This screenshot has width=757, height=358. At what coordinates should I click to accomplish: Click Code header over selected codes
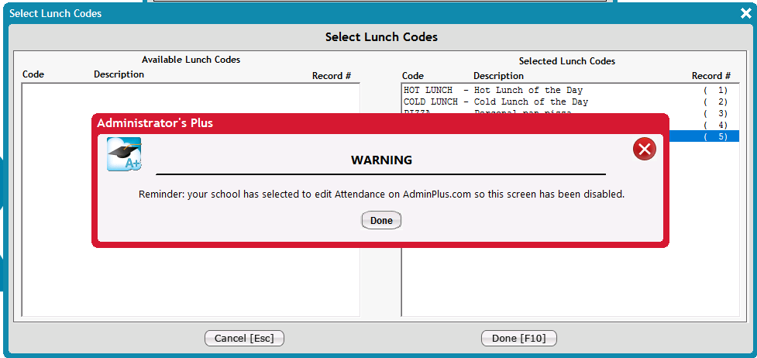point(413,76)
